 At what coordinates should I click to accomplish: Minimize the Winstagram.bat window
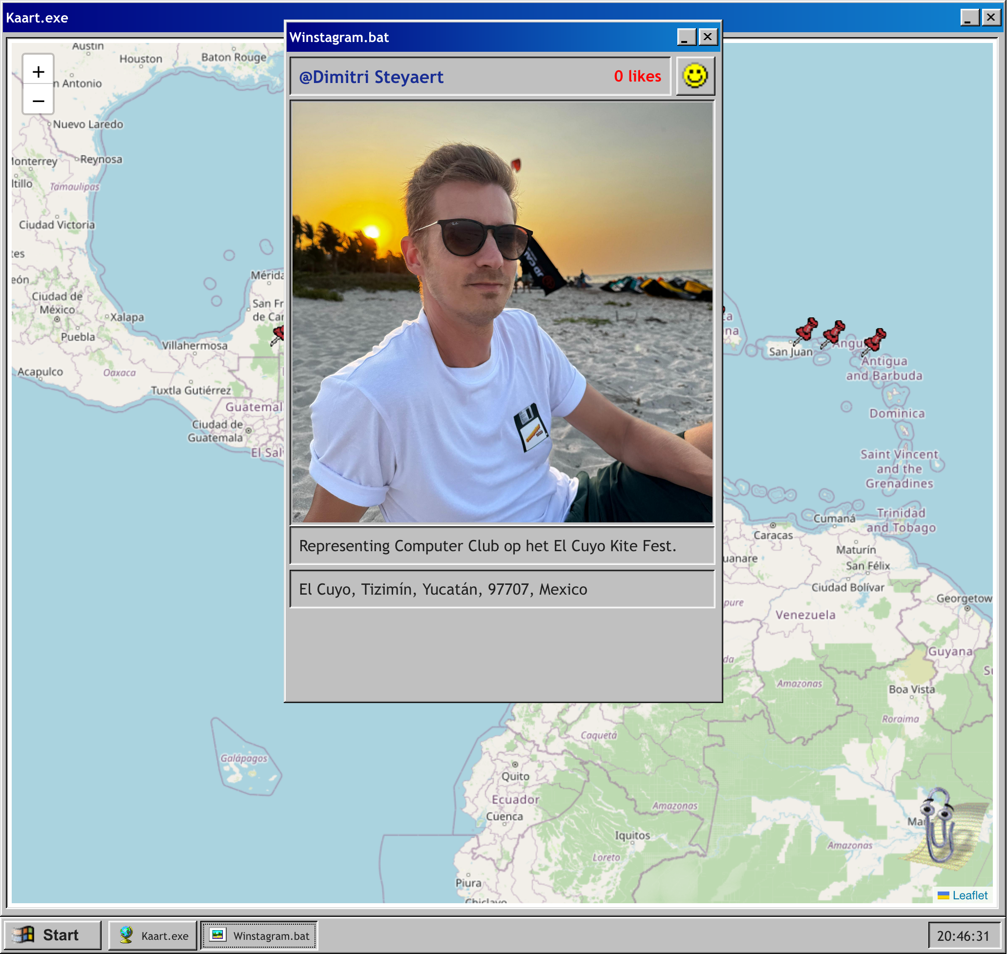(686, 37)
